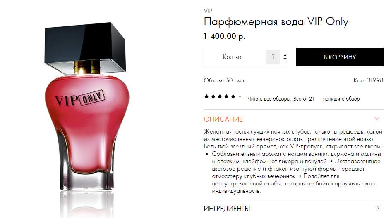Select the fourth rating star
This screenshot has width=391, height=218.
click(226, 96)
